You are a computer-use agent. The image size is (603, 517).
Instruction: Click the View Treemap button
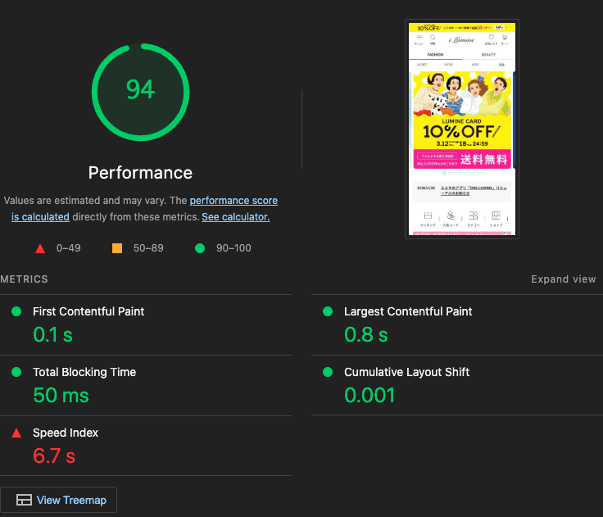59,500
